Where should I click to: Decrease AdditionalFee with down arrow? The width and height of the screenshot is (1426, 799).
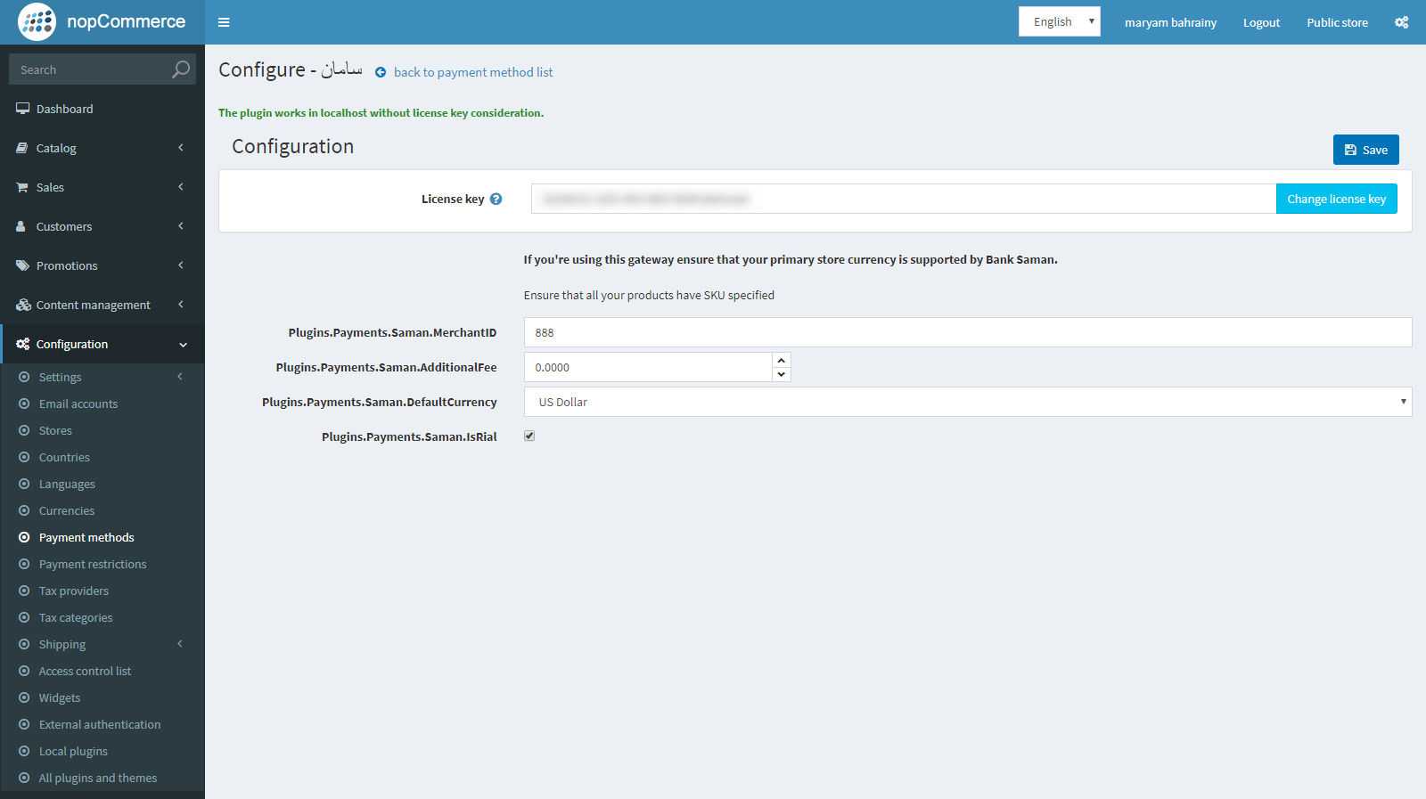click(x=782, y=374)
